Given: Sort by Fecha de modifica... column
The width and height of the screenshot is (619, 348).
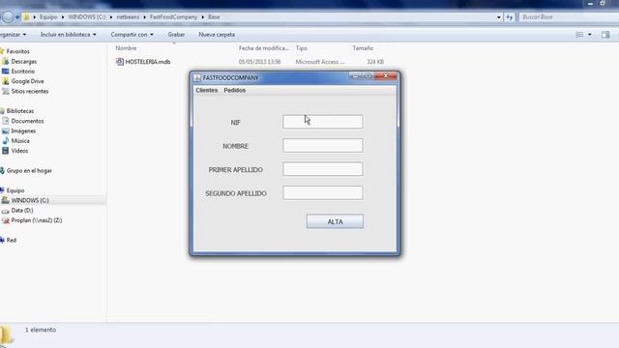Looking at the screenshot, I should point(264,48).
